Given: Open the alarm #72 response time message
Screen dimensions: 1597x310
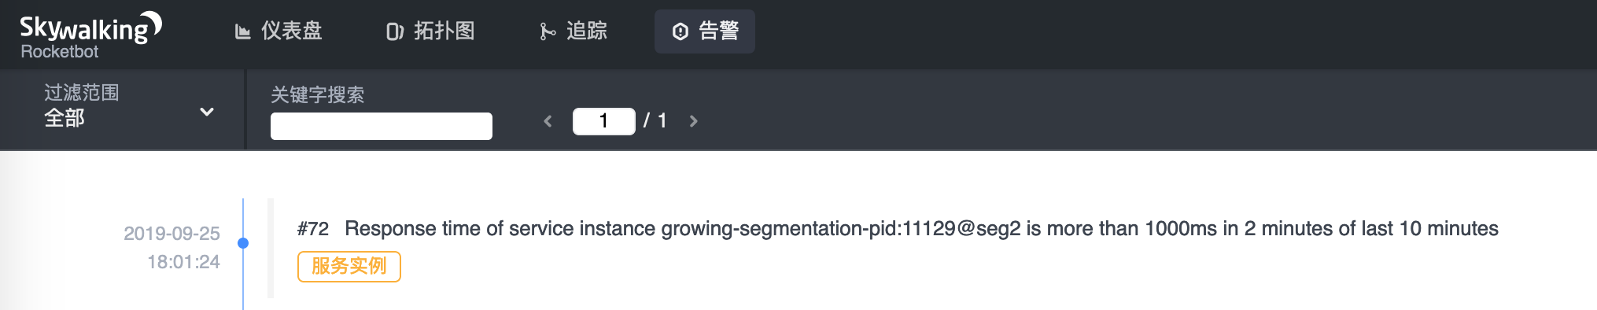Looking at the screenshot, I should pyautogui.click(x=898, y=229).
